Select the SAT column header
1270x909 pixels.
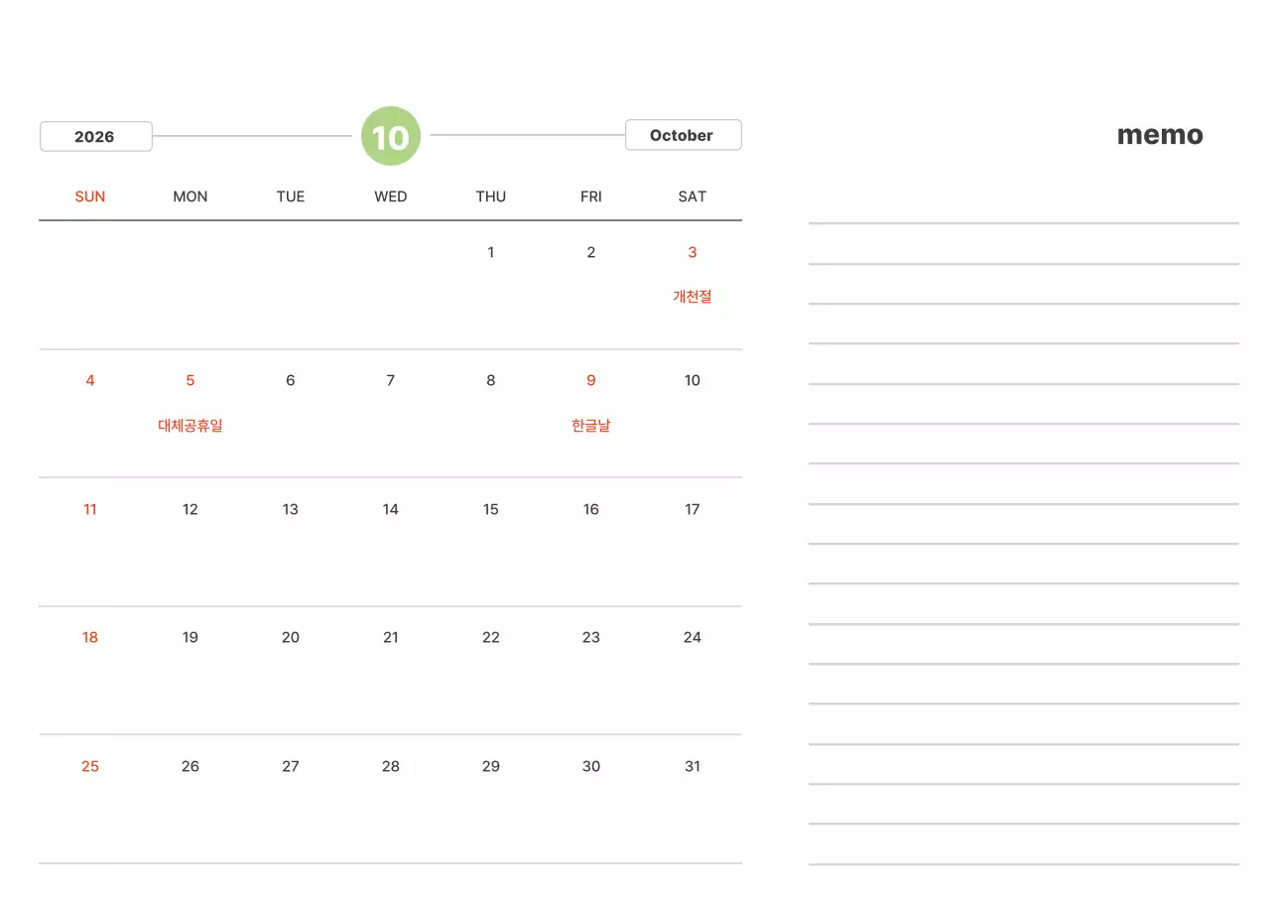[692, 196]
